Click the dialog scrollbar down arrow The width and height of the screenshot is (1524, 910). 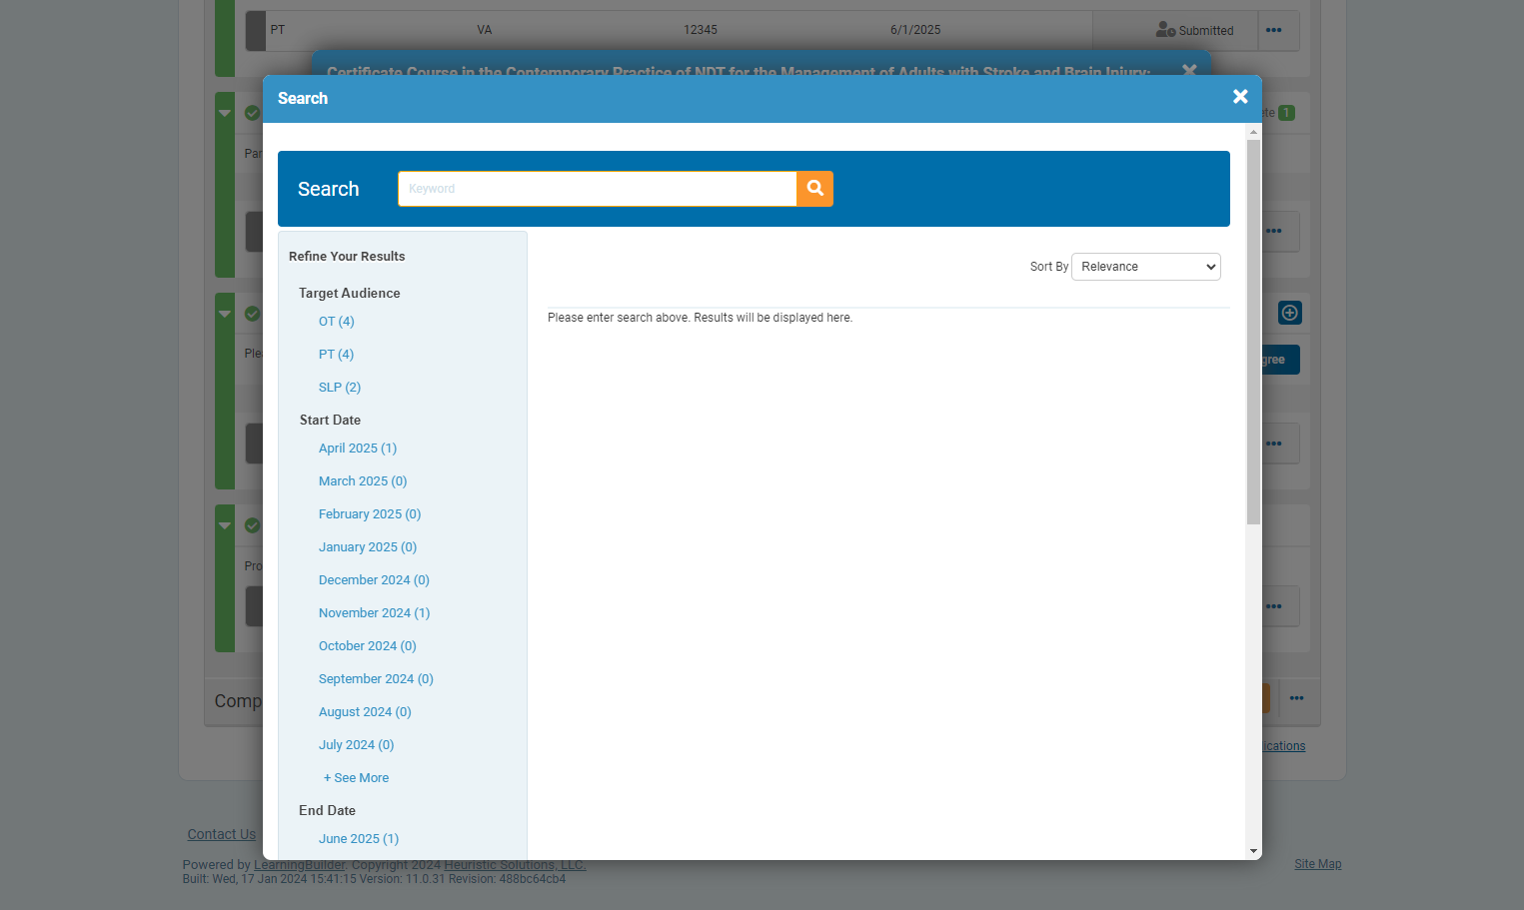pyautogui.click(x=1254, y=851)
